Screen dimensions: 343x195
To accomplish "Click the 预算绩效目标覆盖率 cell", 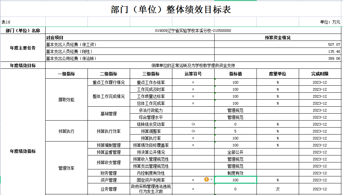I will click(x=151, y=145).
